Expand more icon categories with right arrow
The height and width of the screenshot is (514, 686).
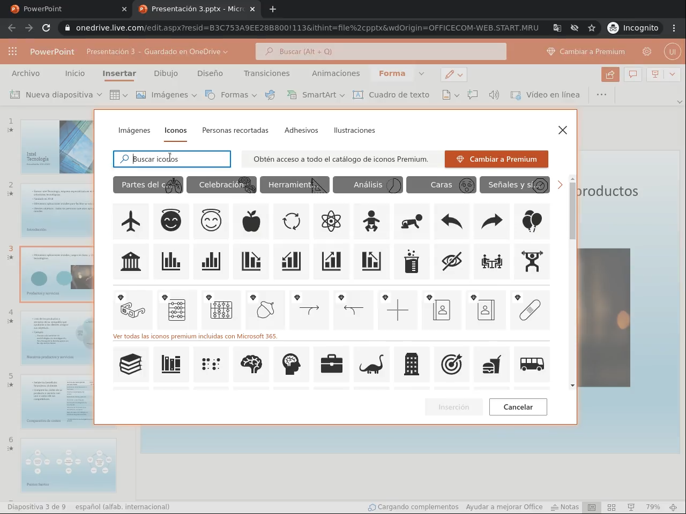[x=560, y=185]
